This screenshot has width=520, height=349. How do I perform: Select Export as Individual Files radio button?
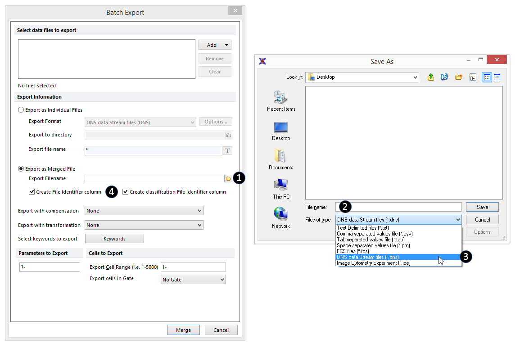21,110
